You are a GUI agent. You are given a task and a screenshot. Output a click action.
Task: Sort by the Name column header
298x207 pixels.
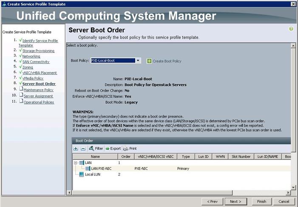point(95,156)
